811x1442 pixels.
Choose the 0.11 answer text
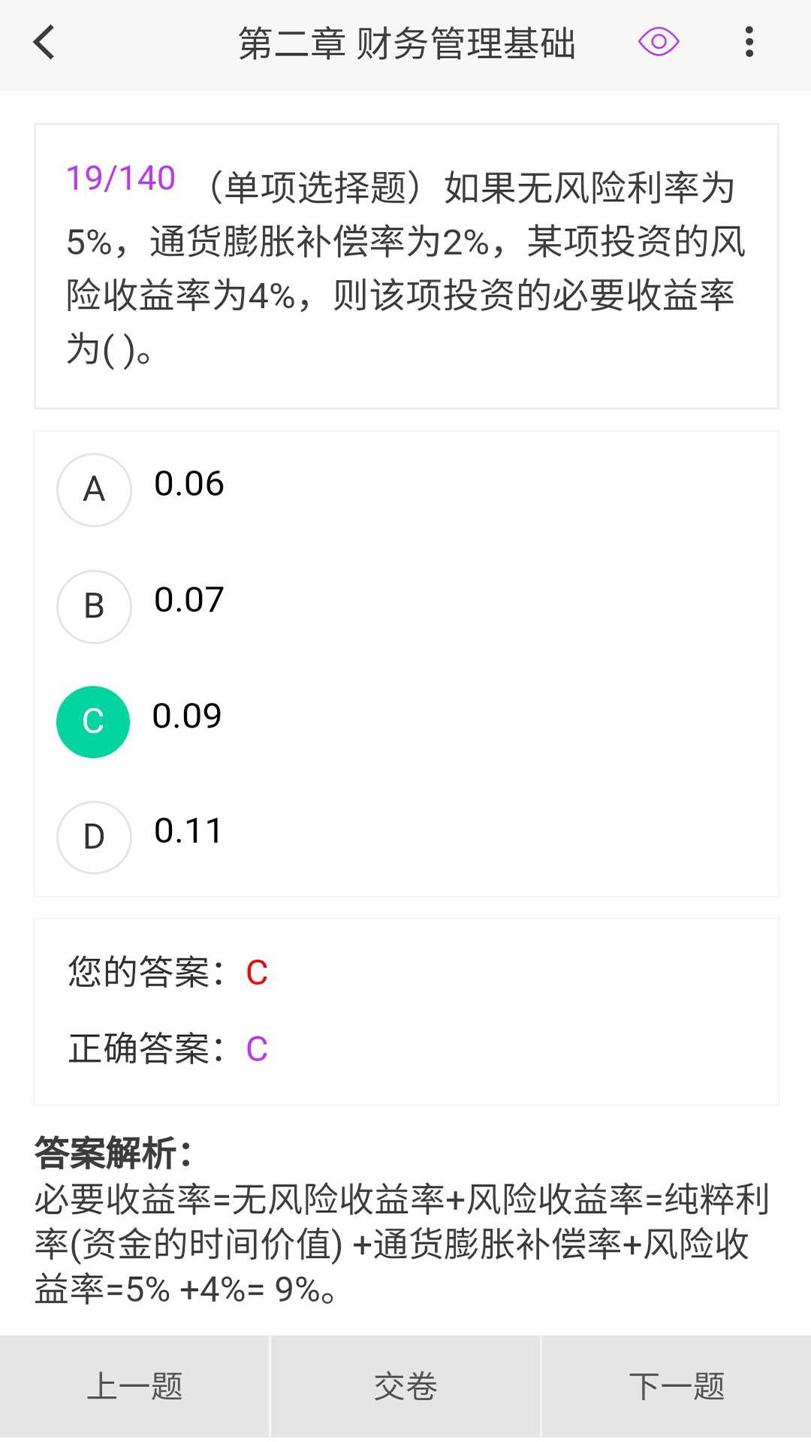coord(188,831)
